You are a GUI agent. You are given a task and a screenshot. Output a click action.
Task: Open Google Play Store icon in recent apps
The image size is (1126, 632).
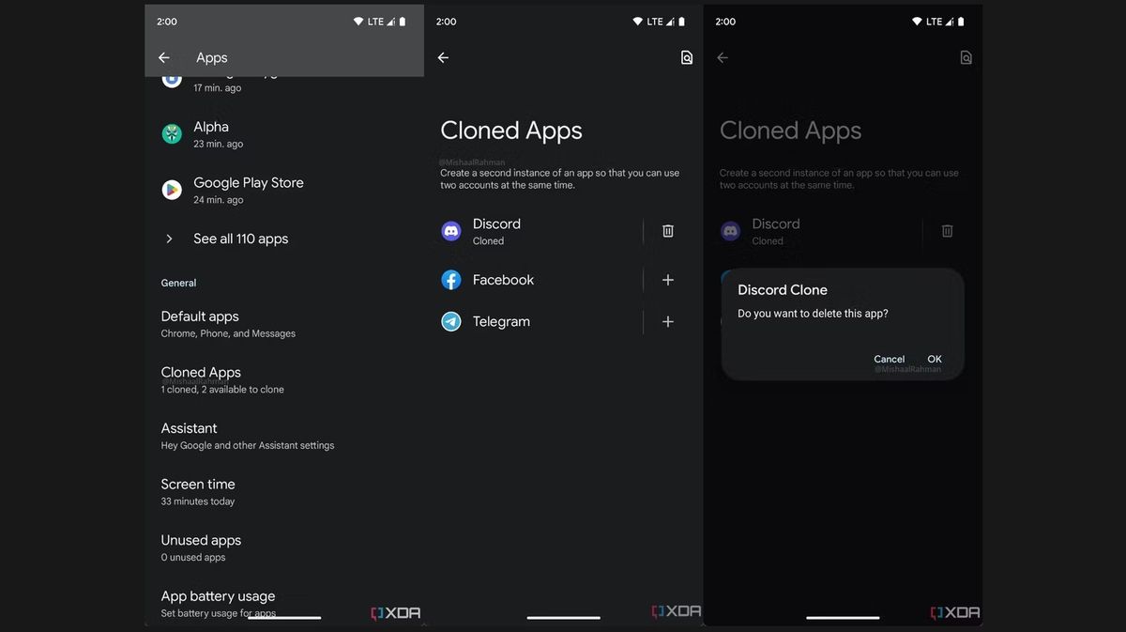172,191
